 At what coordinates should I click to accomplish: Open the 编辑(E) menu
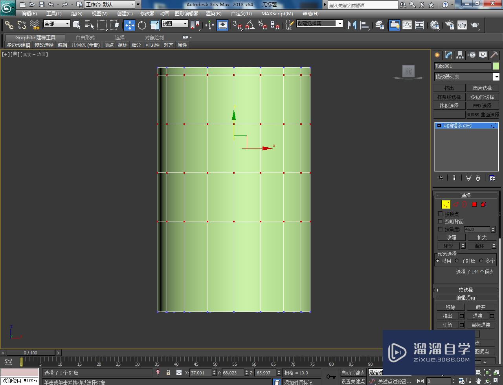(x=29, y=13)
